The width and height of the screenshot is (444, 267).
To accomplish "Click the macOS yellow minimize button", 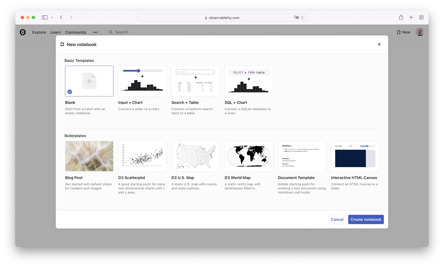I will (28, 17).
